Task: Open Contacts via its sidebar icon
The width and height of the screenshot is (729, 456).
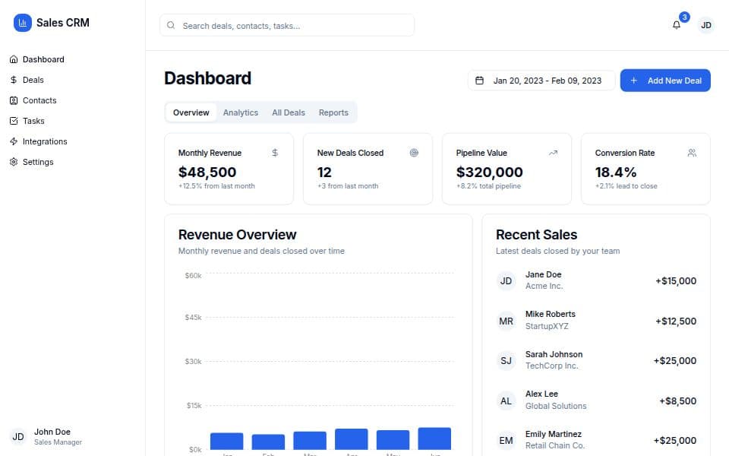Action: point(15,100)
